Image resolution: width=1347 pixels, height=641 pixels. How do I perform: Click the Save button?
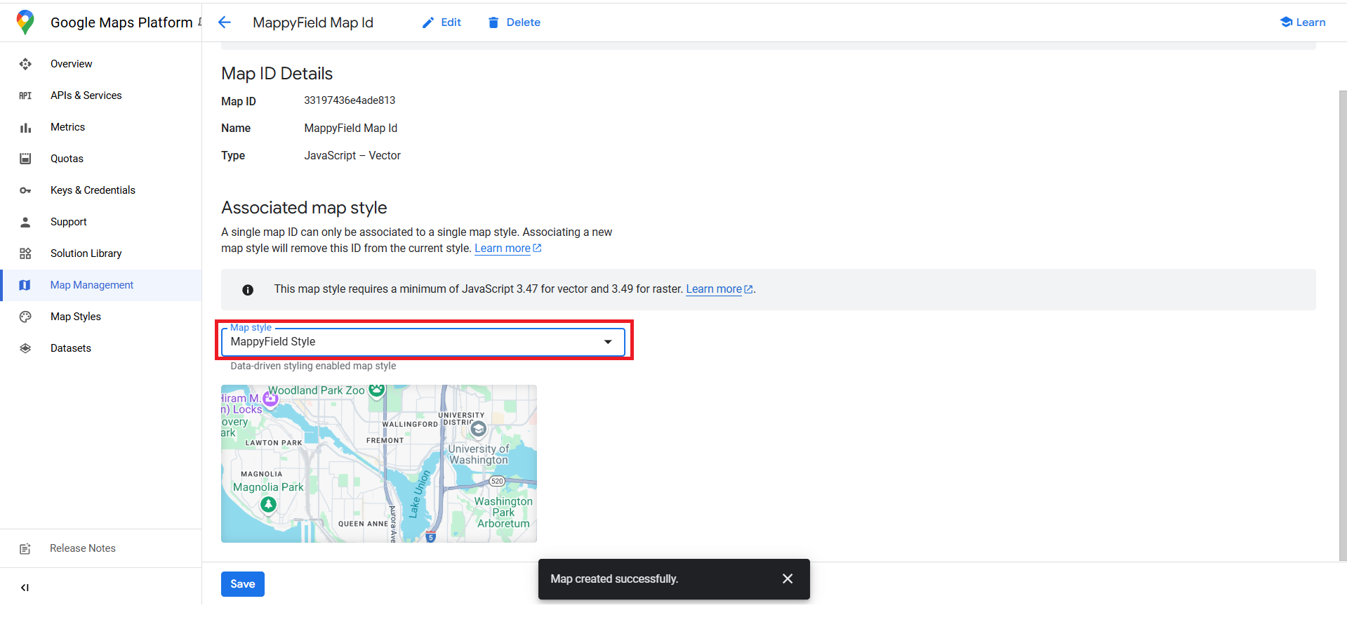pyautogui.click(x=242, y=583)
